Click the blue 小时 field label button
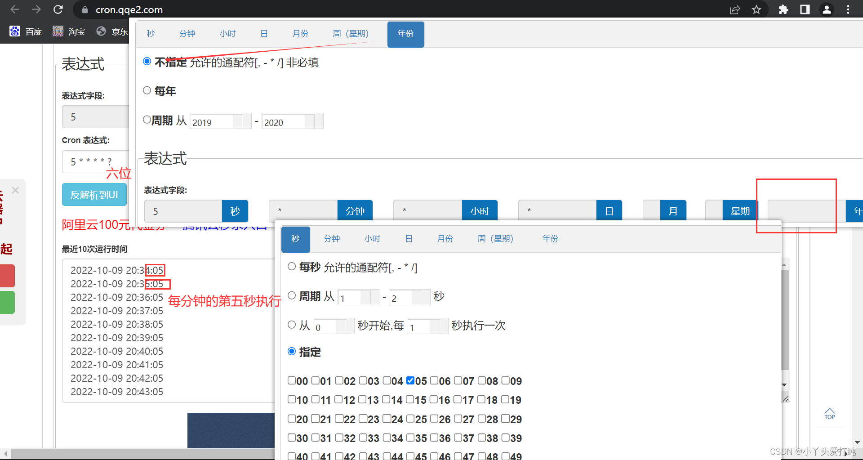The width and height of the screenshot is (863, 460). tap(480, 211)
